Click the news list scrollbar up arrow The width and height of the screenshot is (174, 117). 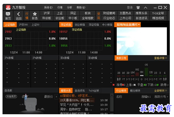(x=112, y=95)
